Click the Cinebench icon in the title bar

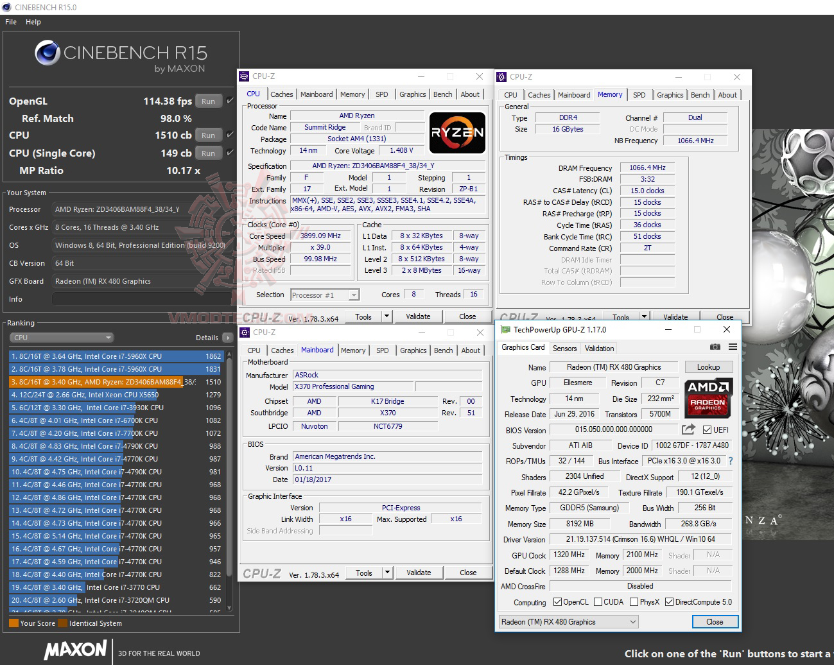pyautogui.click(x=6, y=7)
